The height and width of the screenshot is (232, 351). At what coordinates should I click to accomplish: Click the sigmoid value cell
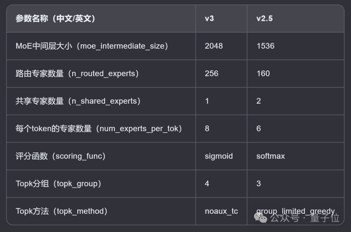[219, 156]
